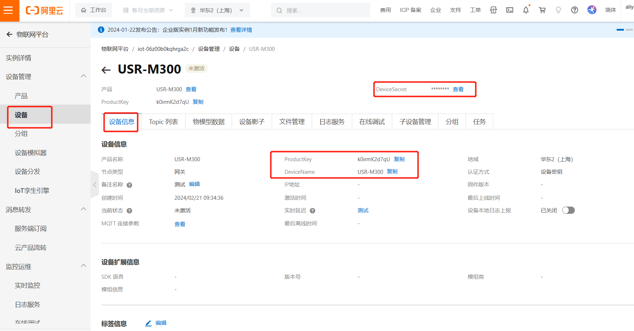634x331 pixels.
Task: Click 查看 next to DeviceSecret
Action: [x=458, y=89]
